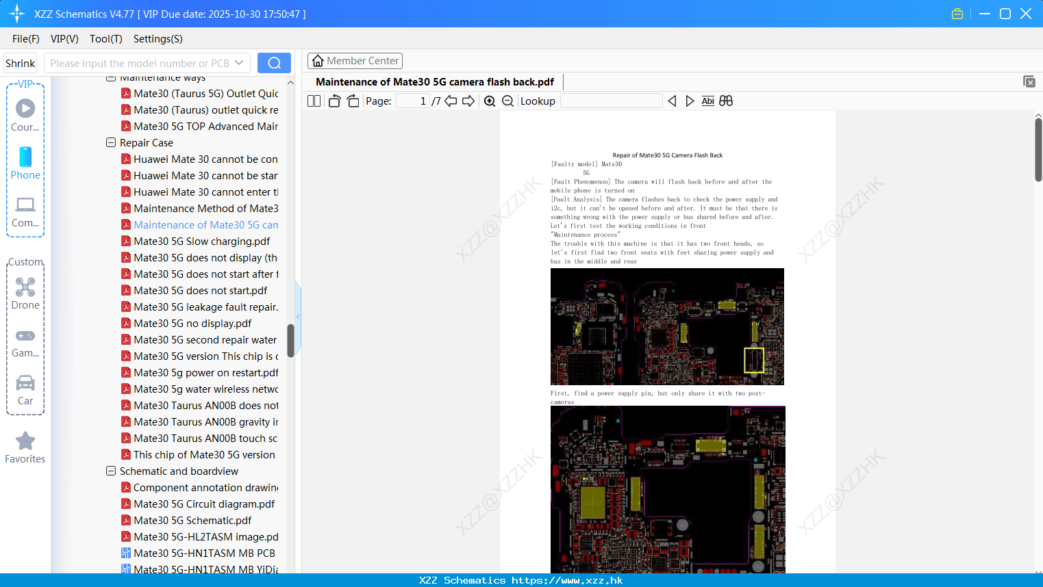1043x587 pixels.
Task: Click first boardview image in PDF
Action: pyautogui.click(x=667, y=326)
